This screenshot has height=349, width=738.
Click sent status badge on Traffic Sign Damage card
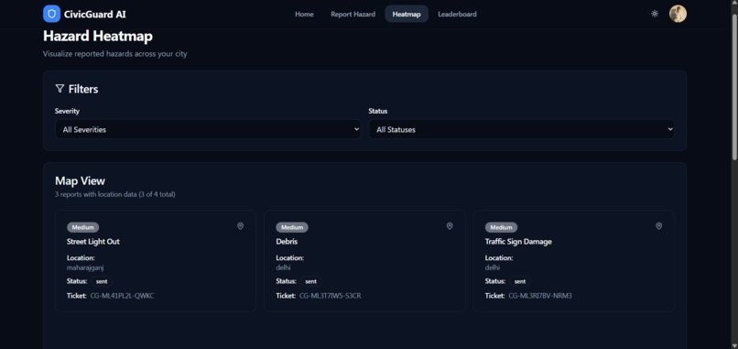[520, 281]
